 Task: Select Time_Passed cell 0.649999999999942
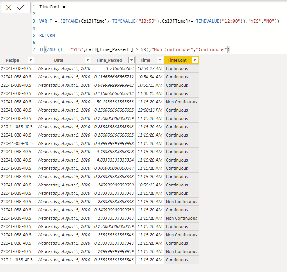coord(114,85)
